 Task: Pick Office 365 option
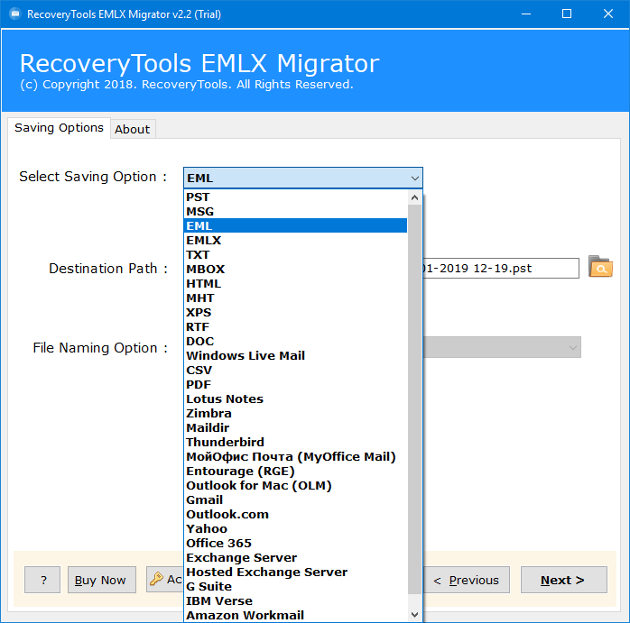coord(295,543)
